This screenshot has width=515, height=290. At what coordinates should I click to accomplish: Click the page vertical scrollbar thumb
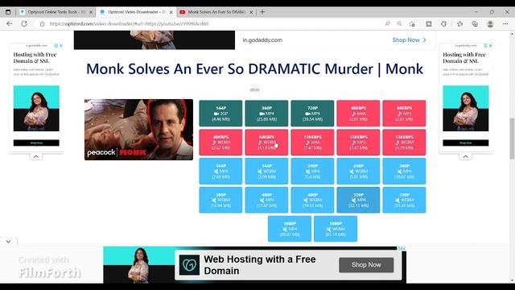pyautogui.click(x=512, y=138)
